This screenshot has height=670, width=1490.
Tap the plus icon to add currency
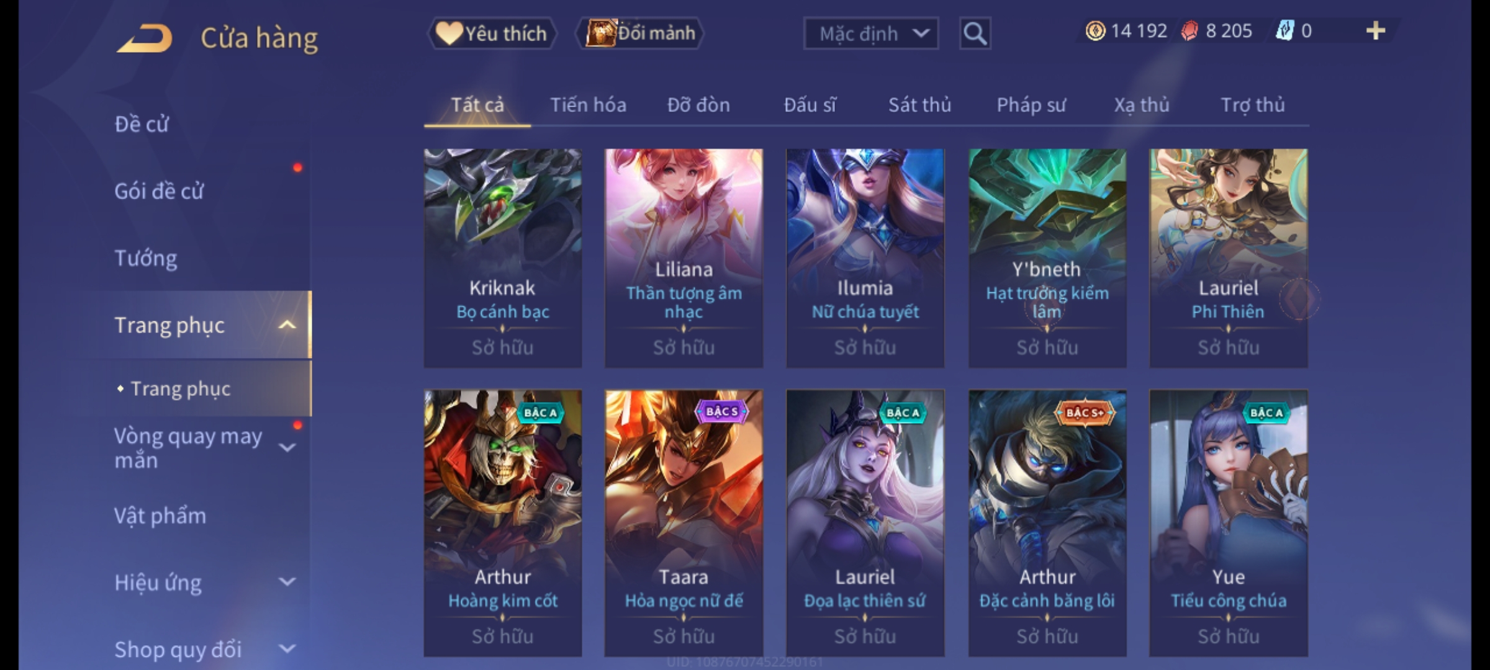click(x=1376, y=31)
